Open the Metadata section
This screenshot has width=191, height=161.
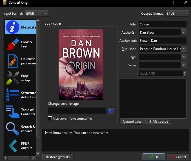coord(21,27)
